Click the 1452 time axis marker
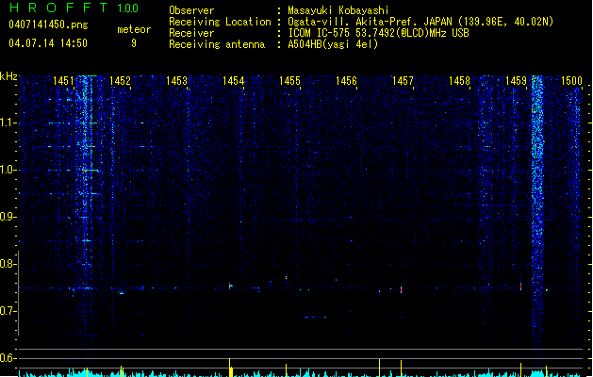Image resolution: width=593 pixels, height=377 pixels. coord(120,81)
